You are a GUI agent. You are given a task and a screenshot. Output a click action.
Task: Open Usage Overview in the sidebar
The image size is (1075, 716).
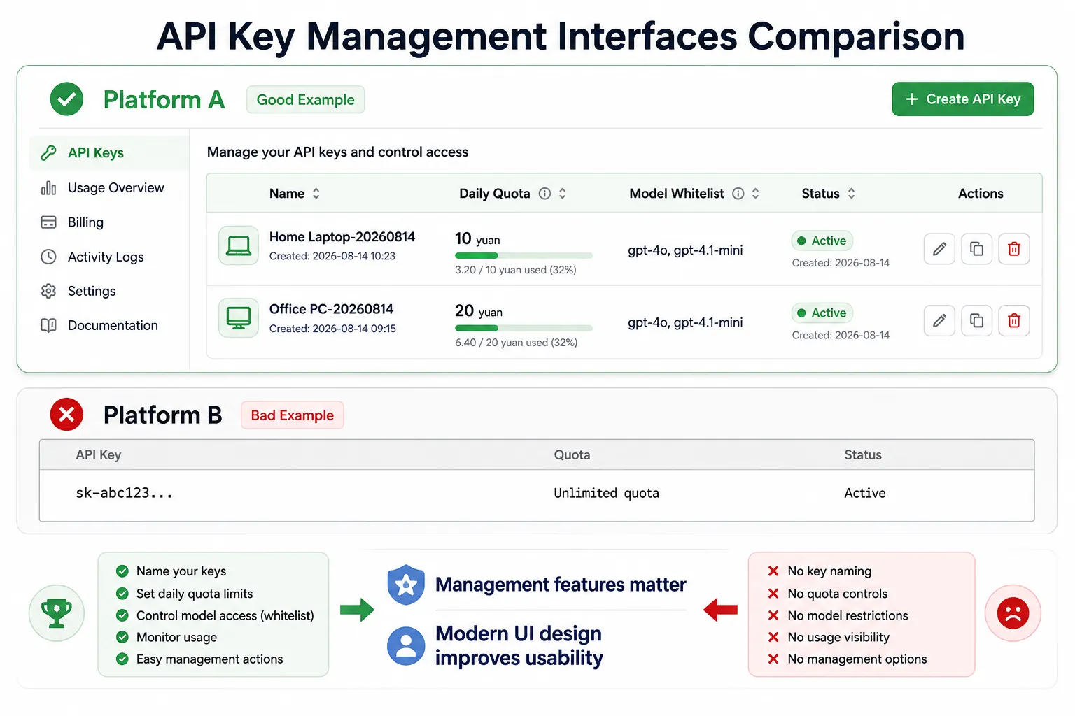(109, 188)
